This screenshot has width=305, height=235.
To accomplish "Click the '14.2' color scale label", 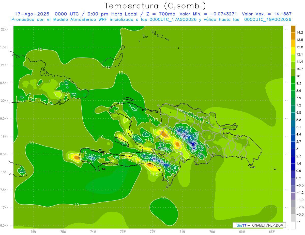I will tap(300, 32).
